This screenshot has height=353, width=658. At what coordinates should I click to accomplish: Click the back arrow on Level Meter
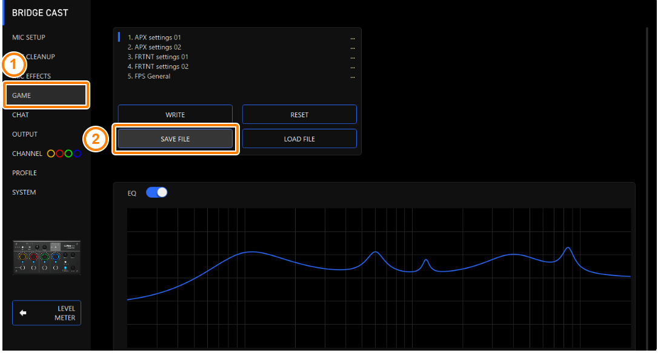(23, 313)
